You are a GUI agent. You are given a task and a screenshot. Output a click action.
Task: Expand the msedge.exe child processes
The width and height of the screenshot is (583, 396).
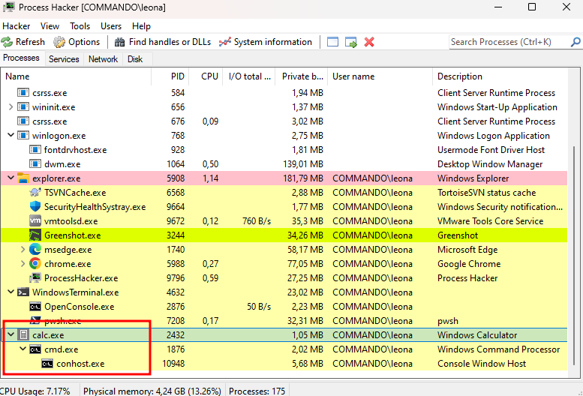point(23,250)
